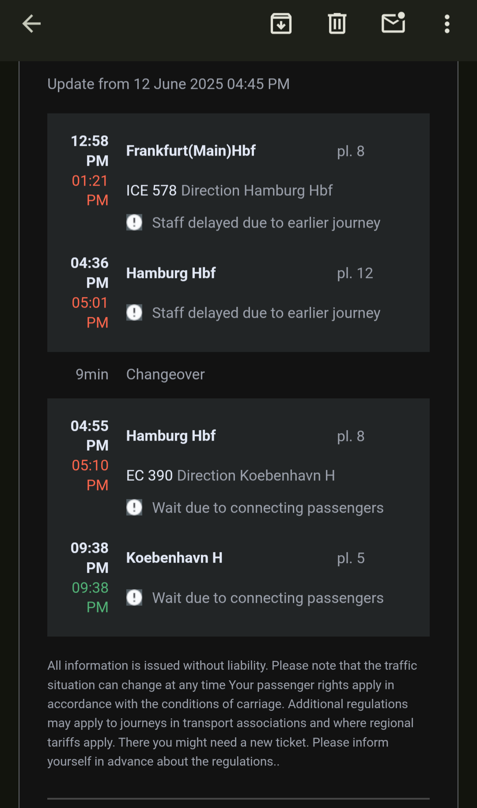The image size is (477, 808).
Task: Select ICE 578 Direction Hamburg Hbf
Action: pos(229,191)
